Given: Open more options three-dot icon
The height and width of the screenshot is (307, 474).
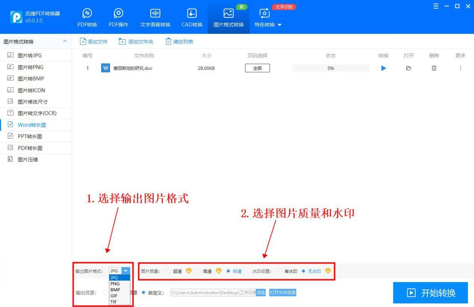Looking at the screenshot, I should [x=460, y=68].
